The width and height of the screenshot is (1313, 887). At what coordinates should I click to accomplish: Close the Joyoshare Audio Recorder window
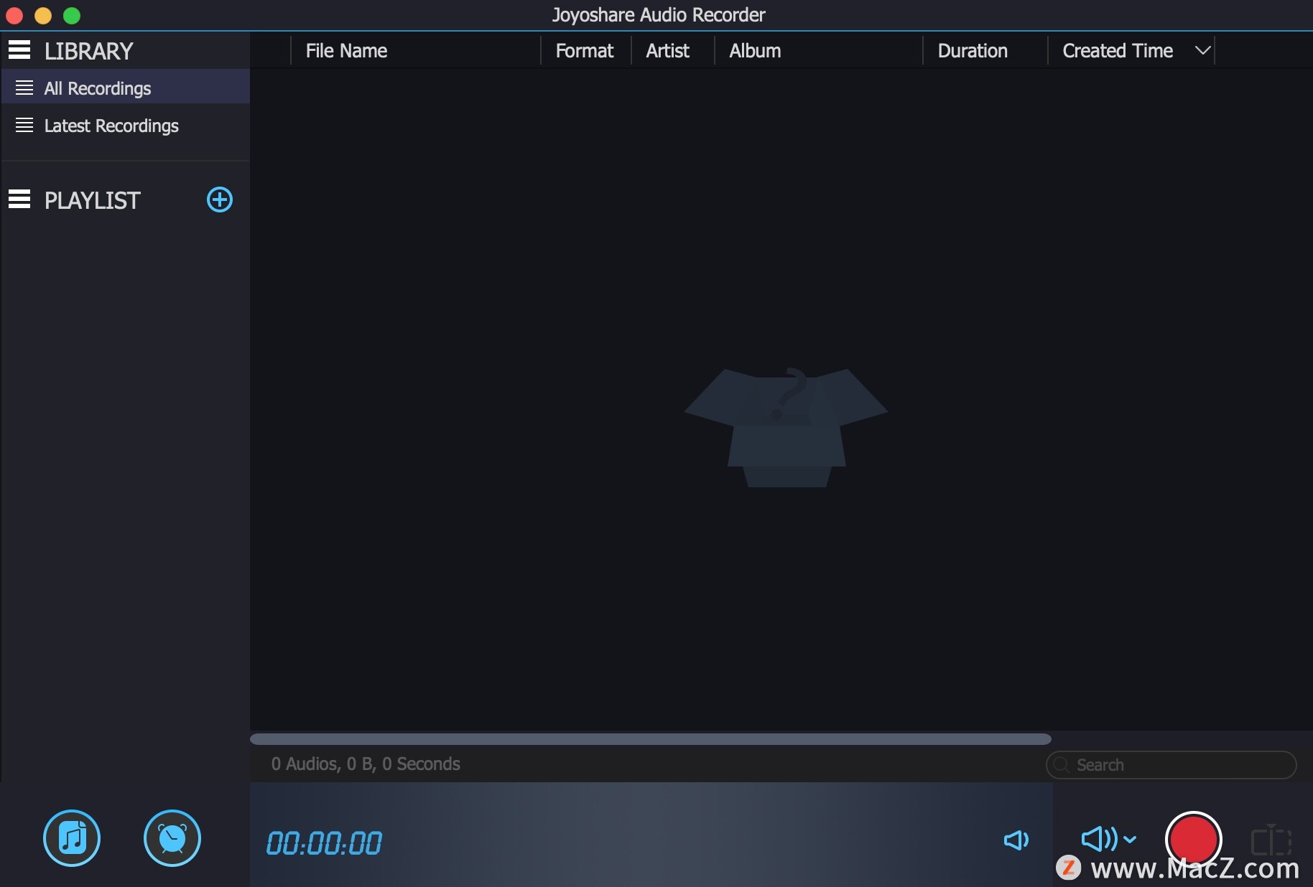coord(14,15)
